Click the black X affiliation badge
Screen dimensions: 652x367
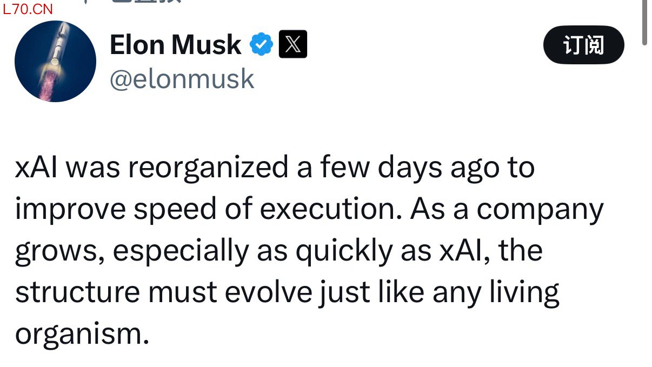pyautogui.click(x=293, y=44)
